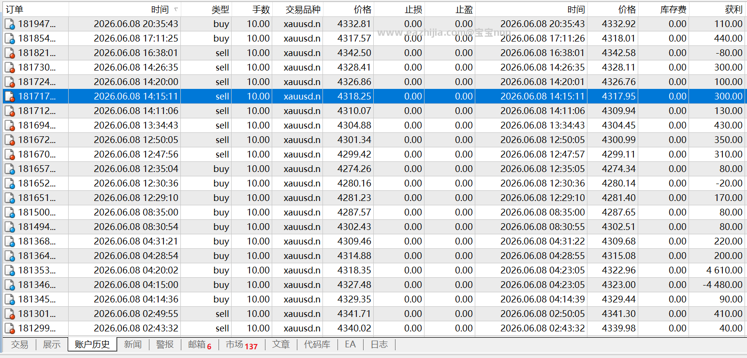Click order number 181947…
747x358 pixels.
coord(37,24)
